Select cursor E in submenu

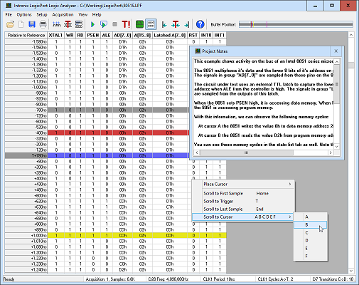click(311, 248)
